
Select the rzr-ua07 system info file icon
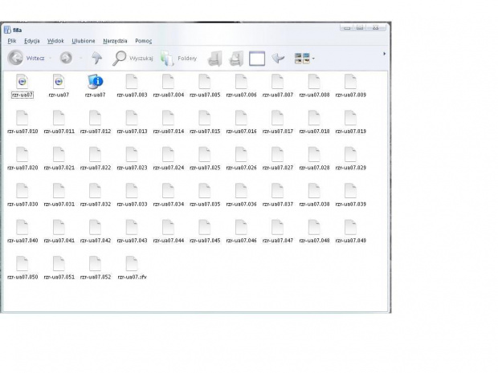click(95, 81)
